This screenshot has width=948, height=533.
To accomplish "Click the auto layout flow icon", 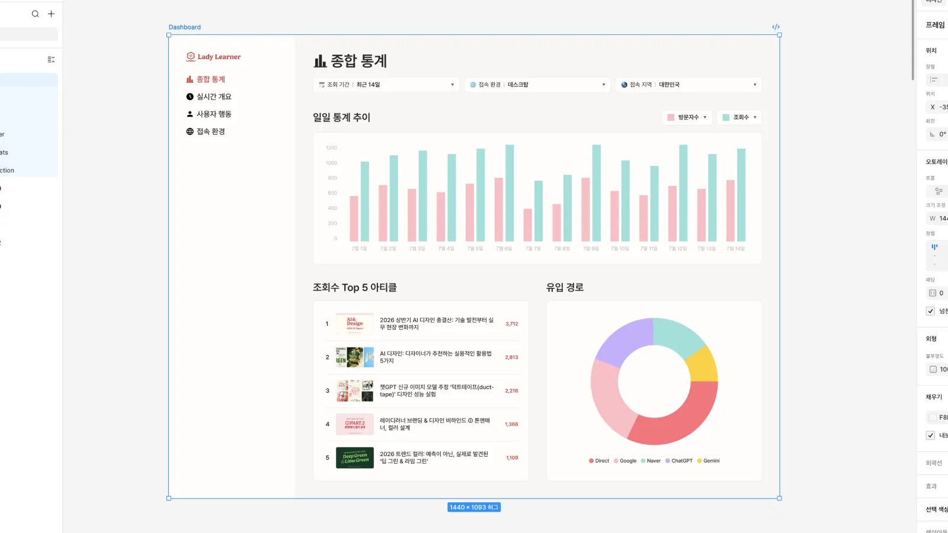I will 938,191.
